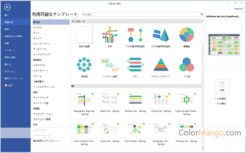Select the Venn diagram (ベン図) template

coord(187,64)
